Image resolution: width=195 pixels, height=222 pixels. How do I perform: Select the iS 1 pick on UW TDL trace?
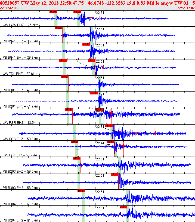tap(92, 61)
